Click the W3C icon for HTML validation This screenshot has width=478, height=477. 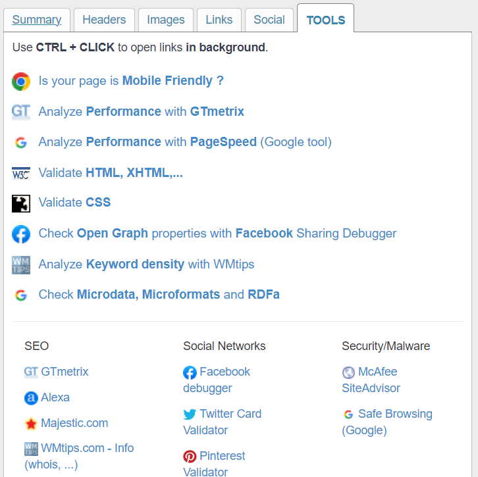tap(21, 174)
